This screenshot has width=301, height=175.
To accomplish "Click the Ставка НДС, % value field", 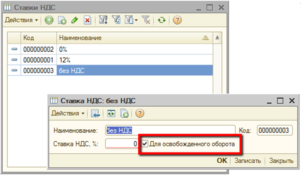I will pos(121,144).
